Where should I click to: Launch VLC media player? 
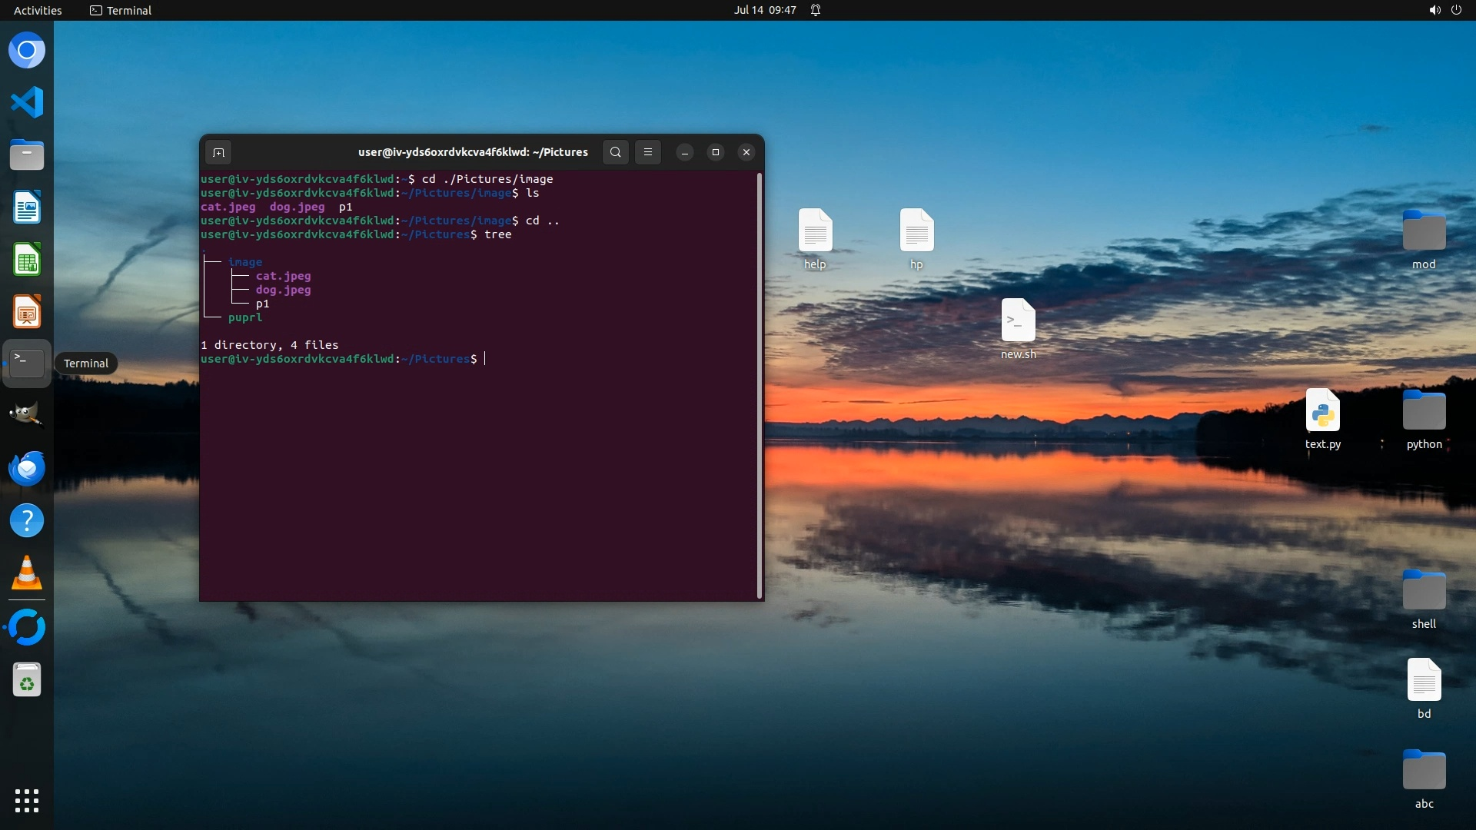click(x=27, y=573)
